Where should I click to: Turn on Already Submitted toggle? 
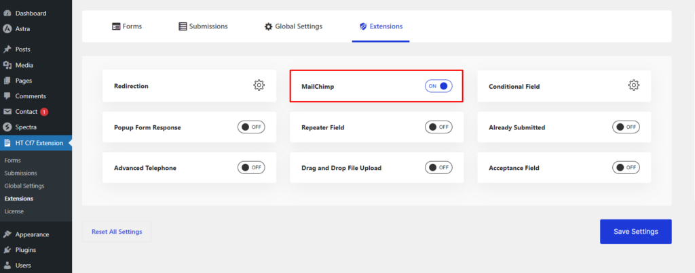tap(626, 127)
